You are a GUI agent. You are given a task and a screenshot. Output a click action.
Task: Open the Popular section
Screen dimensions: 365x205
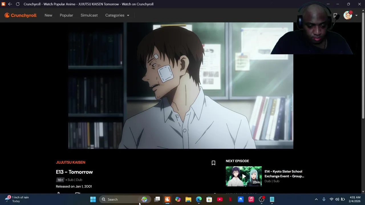(x=66, y=15)
